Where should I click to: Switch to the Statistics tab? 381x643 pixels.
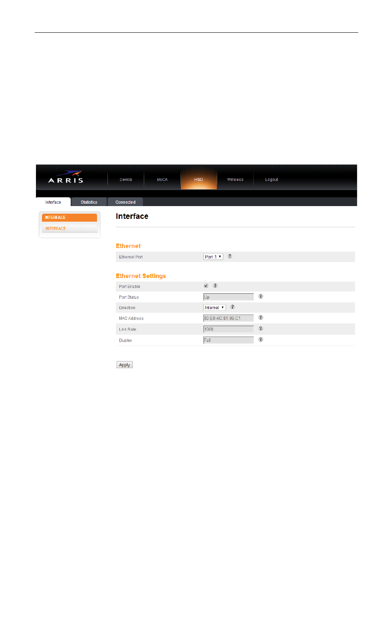pos(89,202)
